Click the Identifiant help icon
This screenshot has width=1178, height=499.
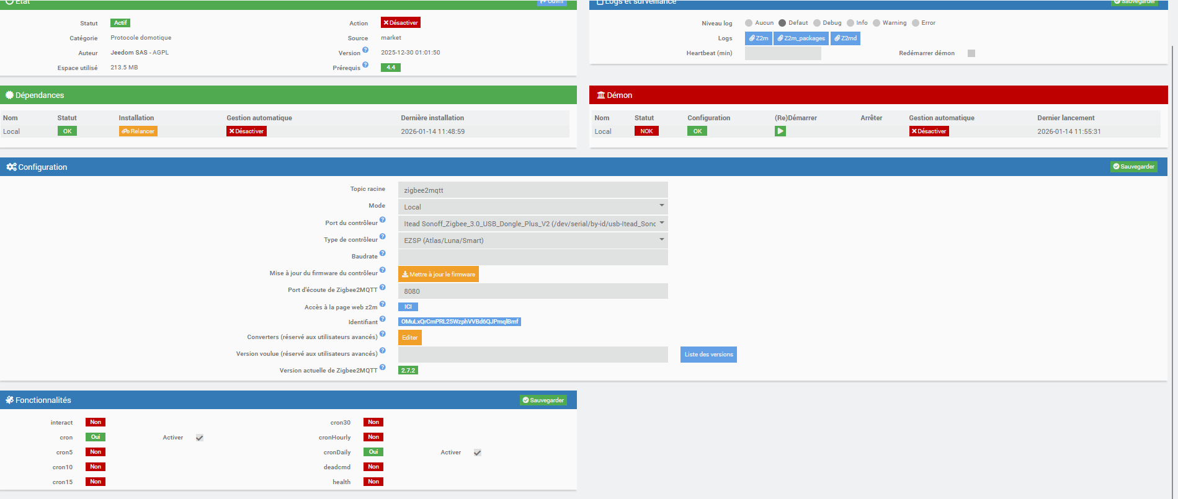coord(383,319)
